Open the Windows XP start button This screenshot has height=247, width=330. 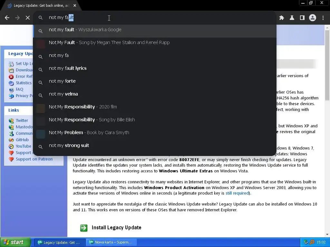pos(15,242)
